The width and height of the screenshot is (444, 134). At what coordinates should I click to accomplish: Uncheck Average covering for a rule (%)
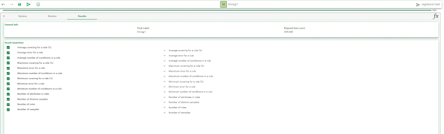coord(8,47)
